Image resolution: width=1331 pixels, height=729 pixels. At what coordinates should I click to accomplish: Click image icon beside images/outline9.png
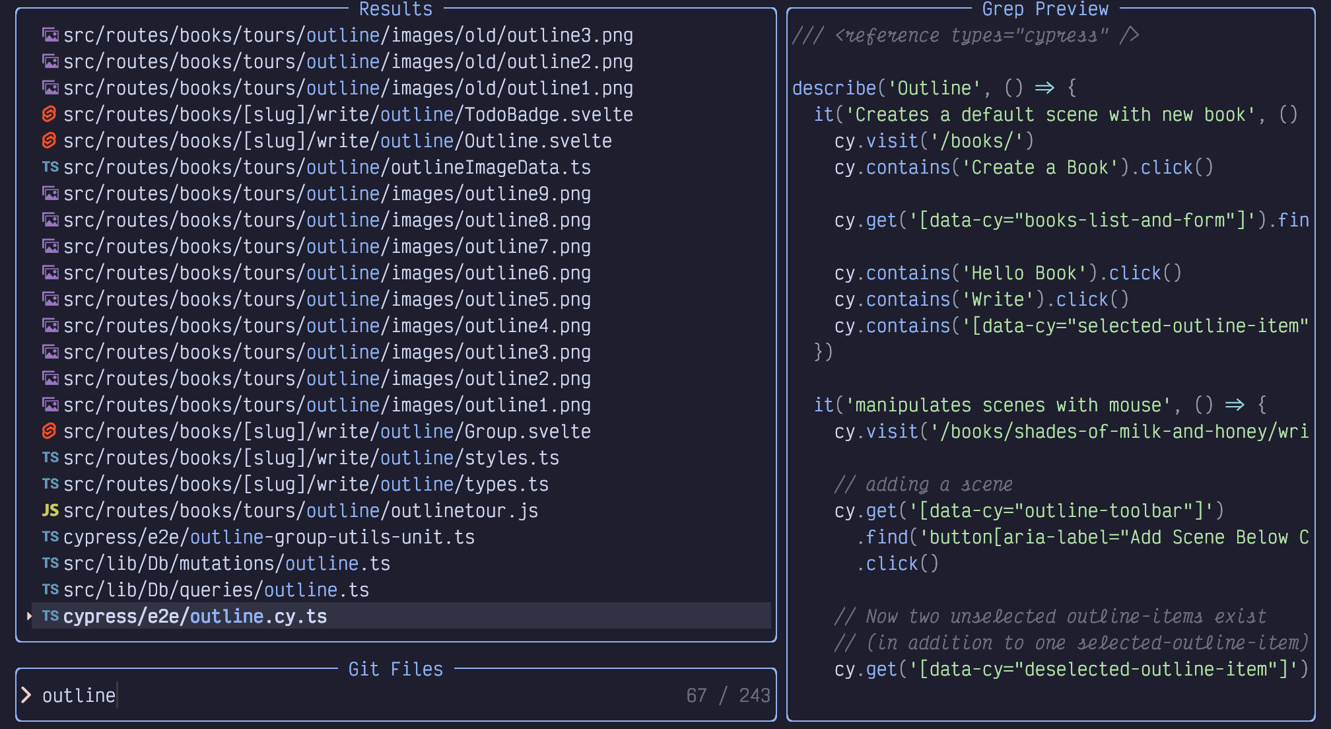pos(50,193)
